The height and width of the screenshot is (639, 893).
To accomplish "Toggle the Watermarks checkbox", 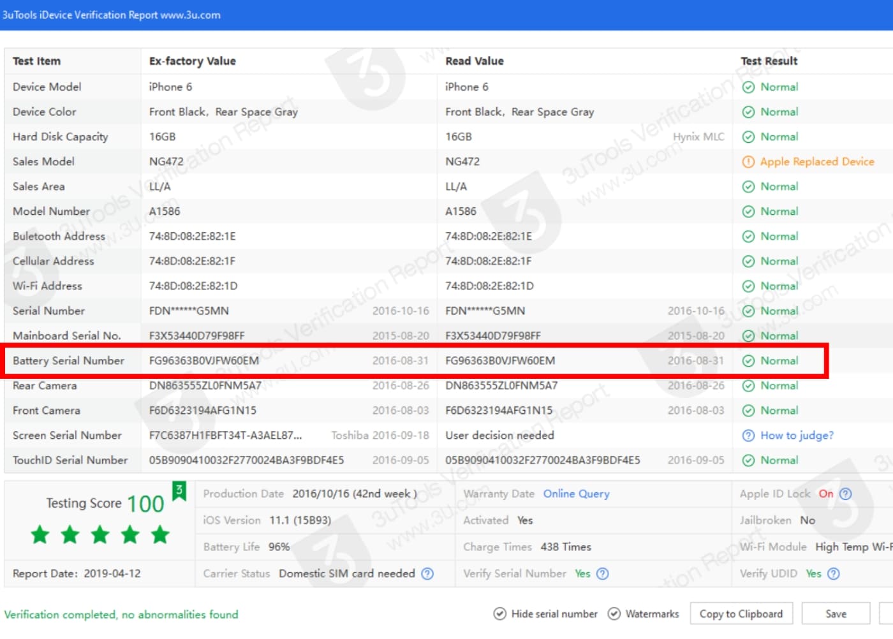I will (614, 613).
